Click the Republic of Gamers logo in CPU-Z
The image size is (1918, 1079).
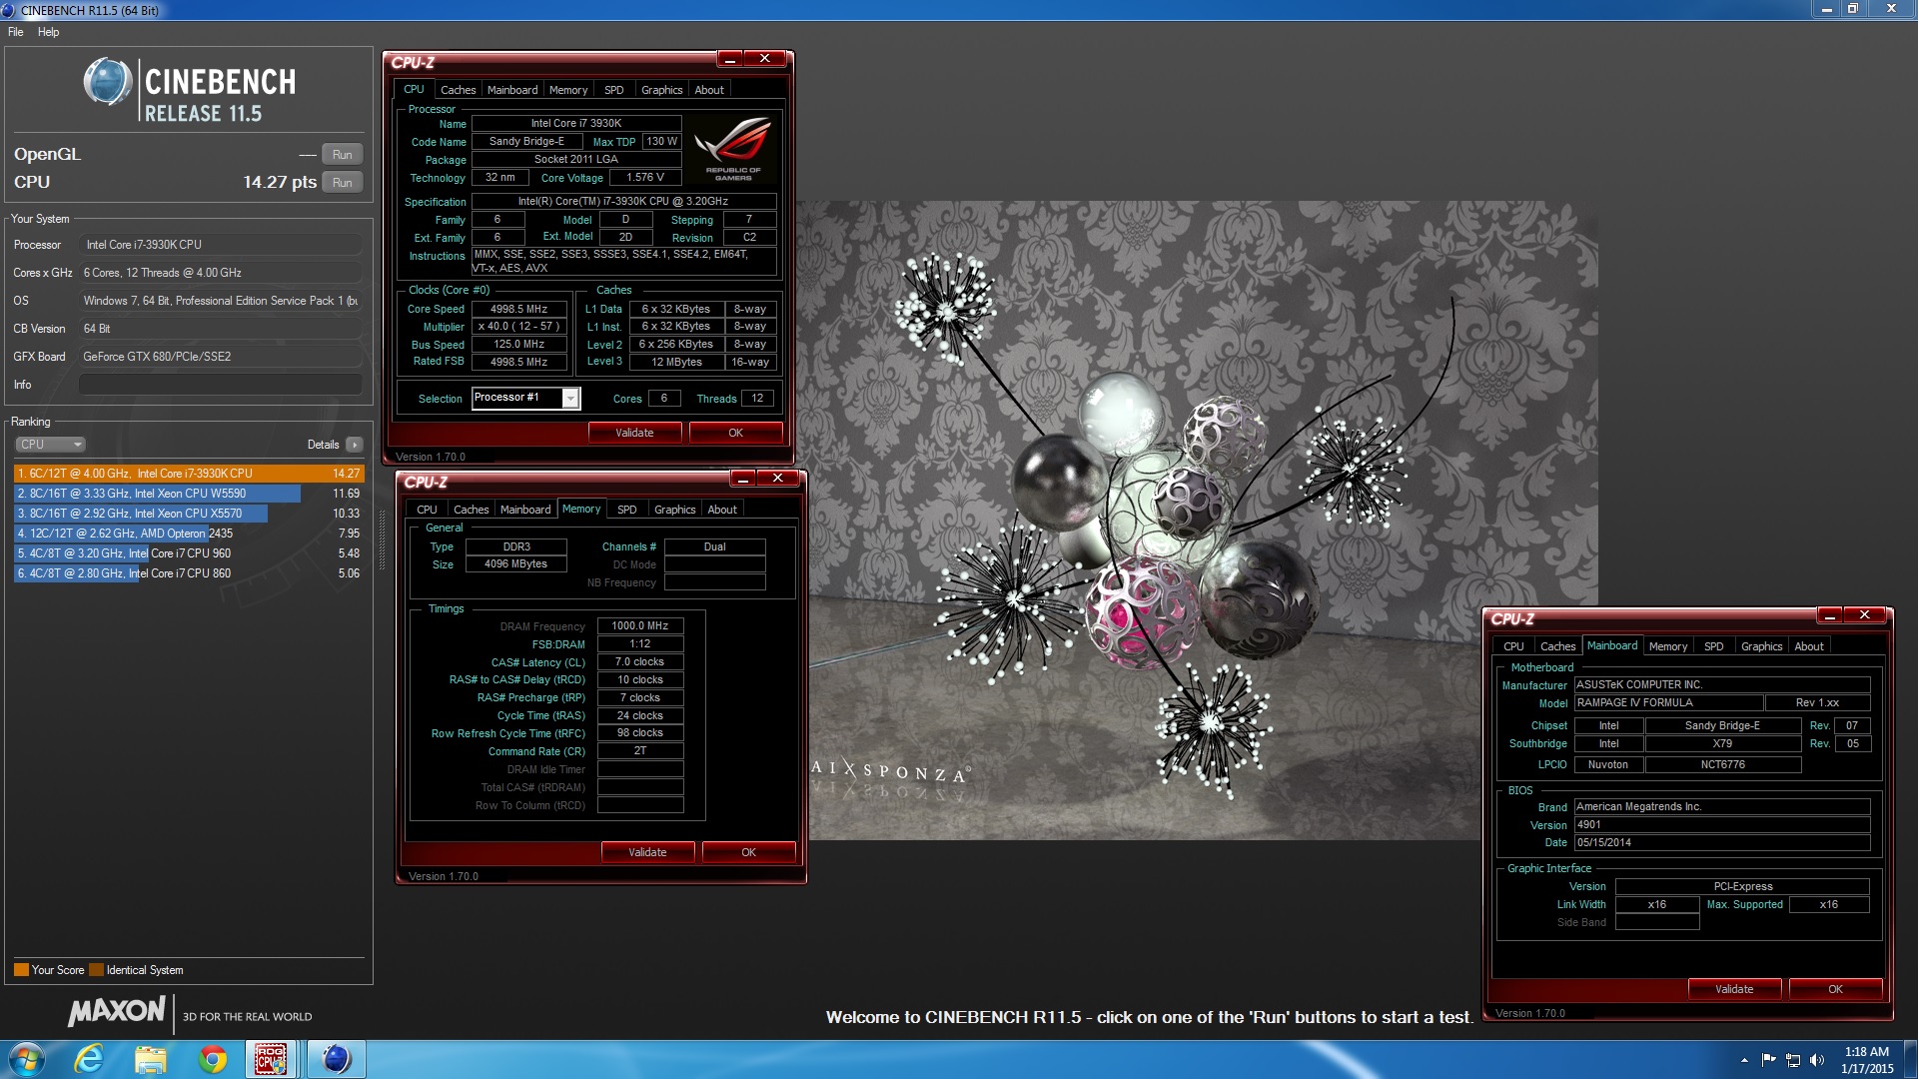coord(734,148)
